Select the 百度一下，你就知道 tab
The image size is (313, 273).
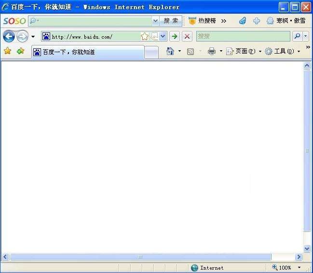88,52
